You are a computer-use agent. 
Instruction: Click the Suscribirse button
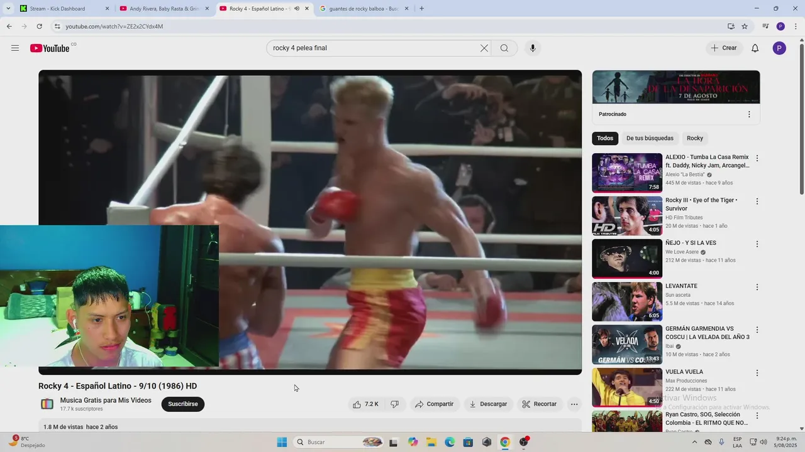pyautogui.click(x=183, y=404)
